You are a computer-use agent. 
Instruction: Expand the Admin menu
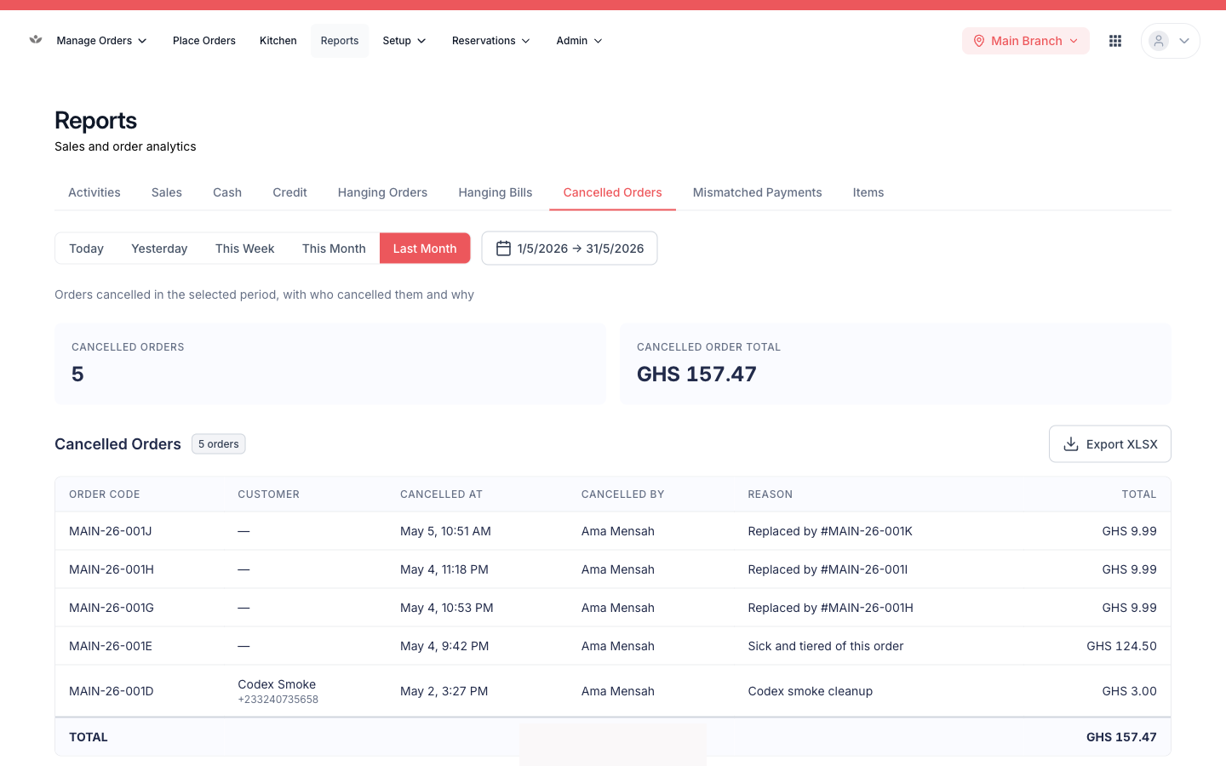point(579,41)
